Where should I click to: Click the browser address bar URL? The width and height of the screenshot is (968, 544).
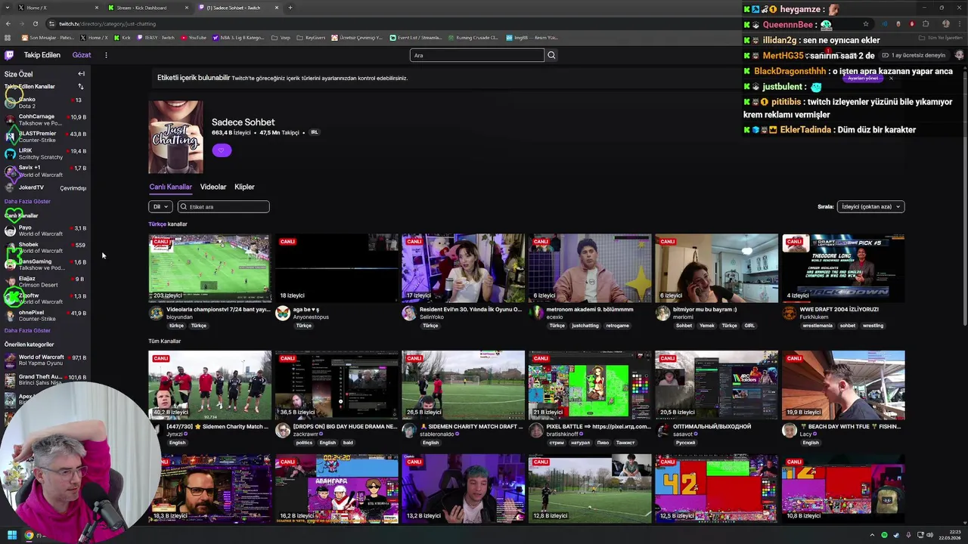tap(107, 23)
